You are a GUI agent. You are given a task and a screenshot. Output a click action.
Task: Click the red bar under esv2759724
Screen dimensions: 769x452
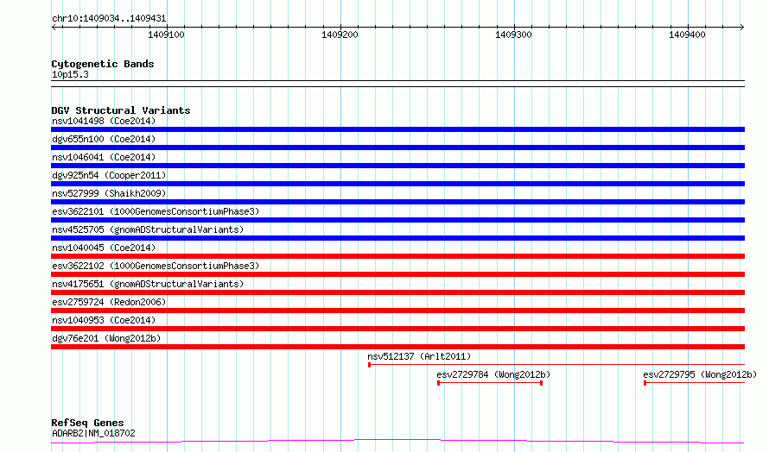(397, 311)
